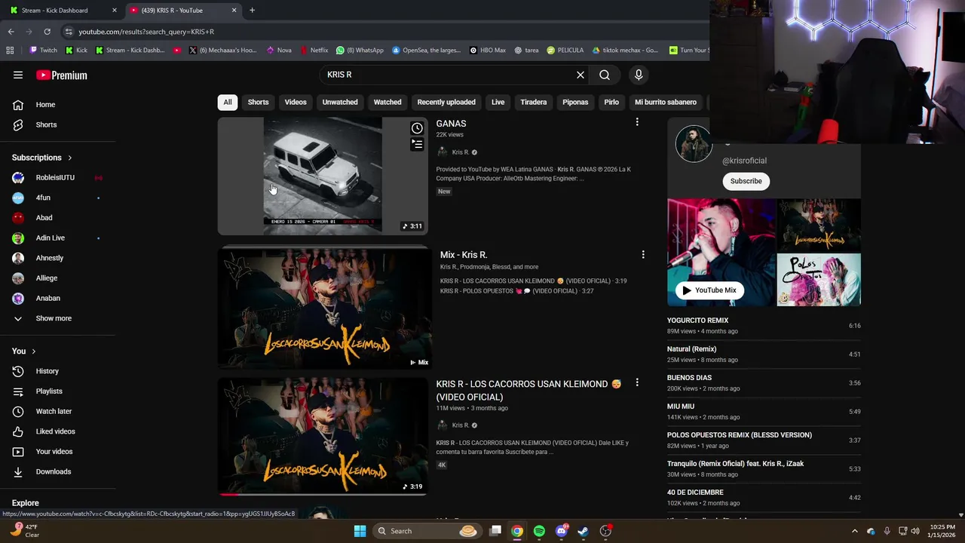Open the GANAS video title

coord(451,124)
